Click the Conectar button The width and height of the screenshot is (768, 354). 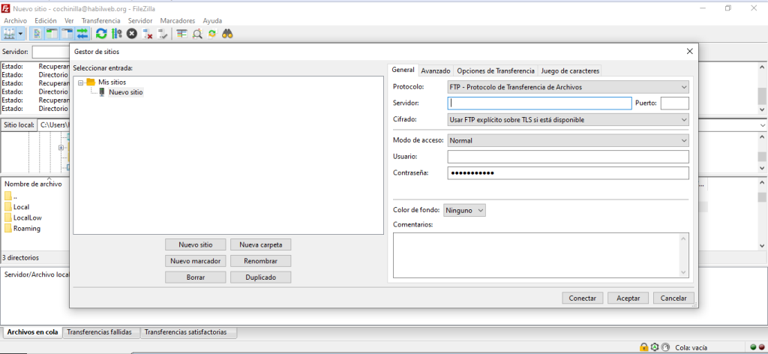pyautogui.click(x=582, y=298)
